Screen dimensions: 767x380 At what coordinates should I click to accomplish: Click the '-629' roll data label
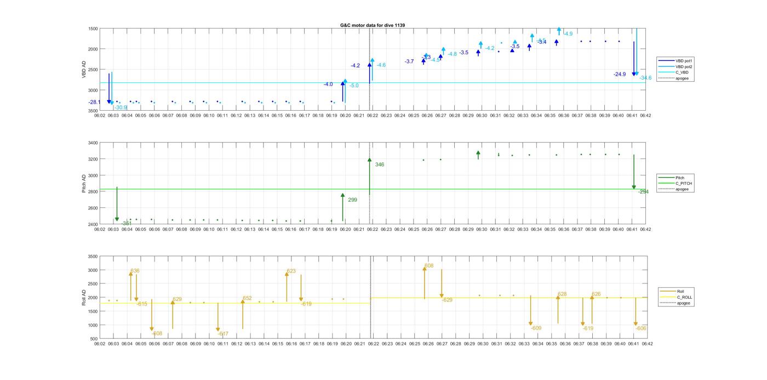coord(447,300)
